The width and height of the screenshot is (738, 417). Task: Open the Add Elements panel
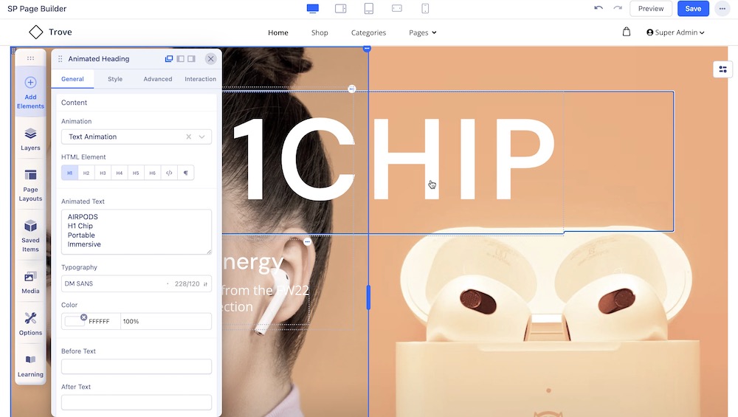click(x=30, y=92)
